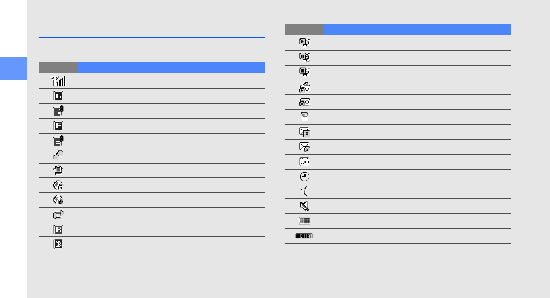Click the voicemail cassette icon
550x298 pixels.
click(x=304, y=161)
